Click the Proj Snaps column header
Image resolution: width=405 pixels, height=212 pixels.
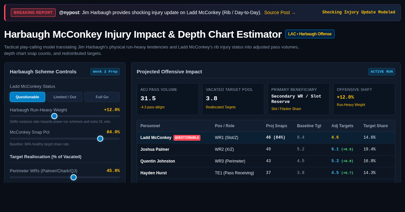coord(276,126)
